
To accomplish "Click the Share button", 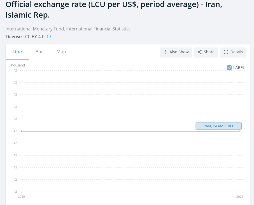I will (x=206, y=52).
